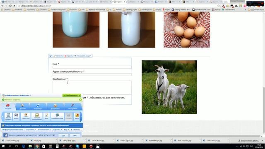The width and height of the screenshot is (265, 149).
Task: Open Windows taskbar search
Action: click(10, 146)
